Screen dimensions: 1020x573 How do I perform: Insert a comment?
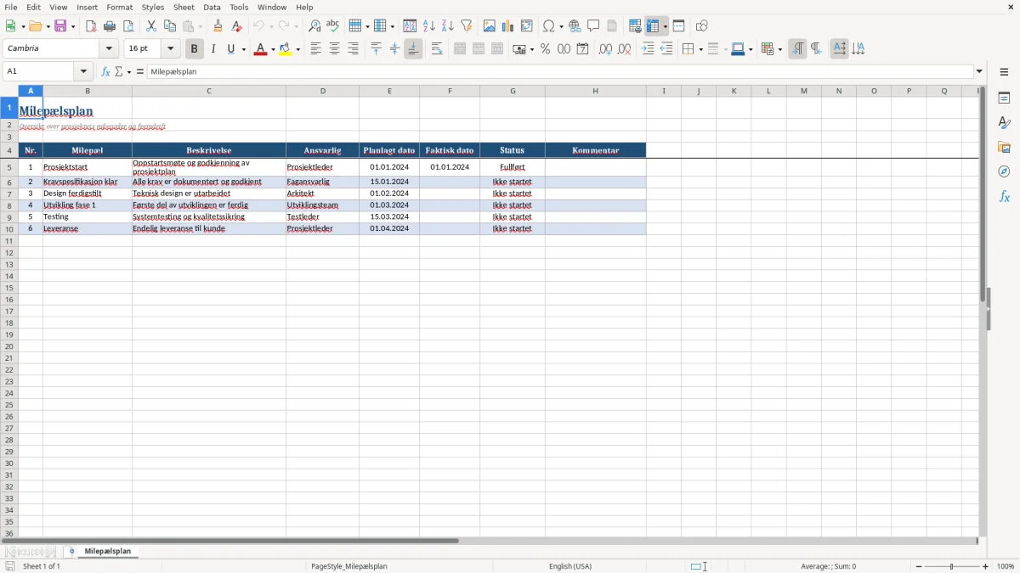point(593,26)
